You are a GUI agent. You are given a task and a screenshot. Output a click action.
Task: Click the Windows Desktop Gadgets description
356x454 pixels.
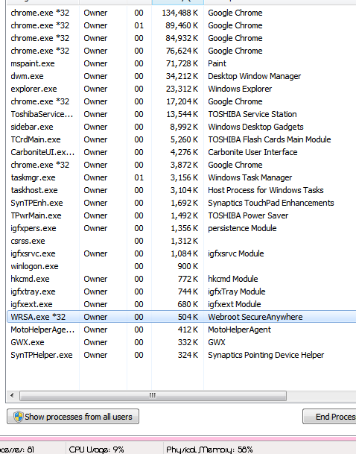(x=255, y=127)
